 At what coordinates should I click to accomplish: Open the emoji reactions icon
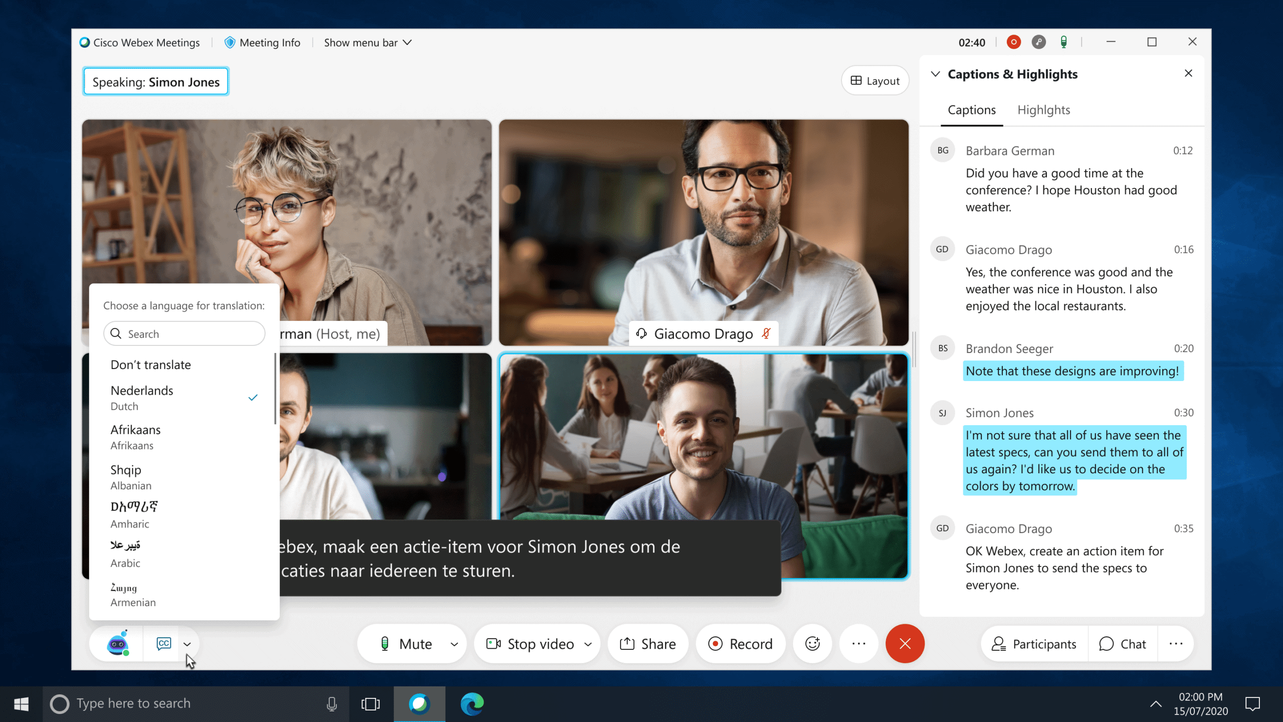(812, 643)
